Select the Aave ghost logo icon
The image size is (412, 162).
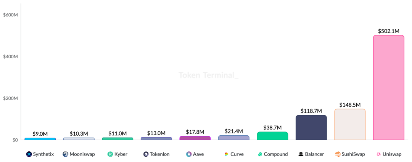pos(189,154)
